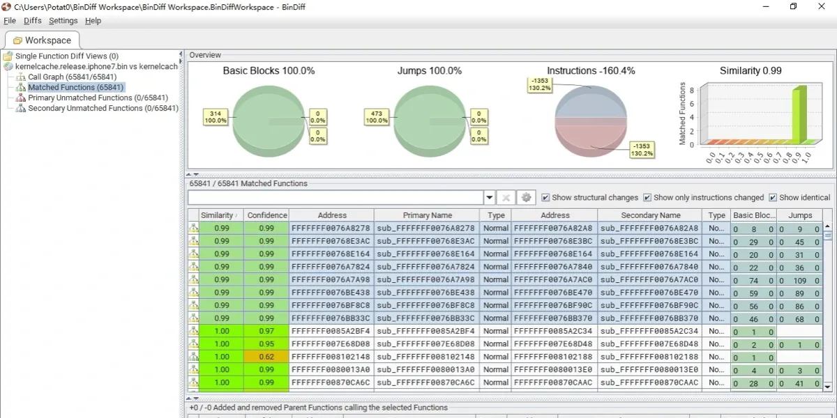Click row icon for sub_FFFFFFF0076A7824

tap(194, 267)
